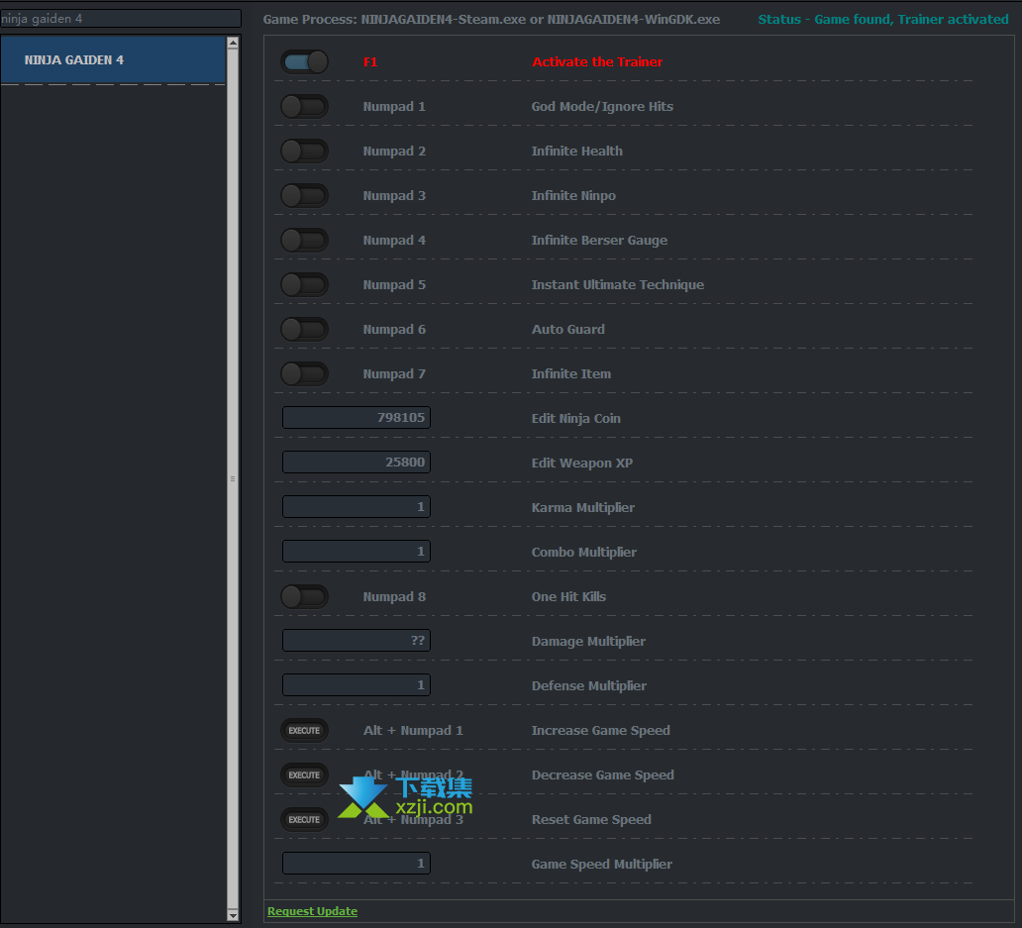
Task: Click the Edit Ninja Coin value field
Action: pos(357,418)
